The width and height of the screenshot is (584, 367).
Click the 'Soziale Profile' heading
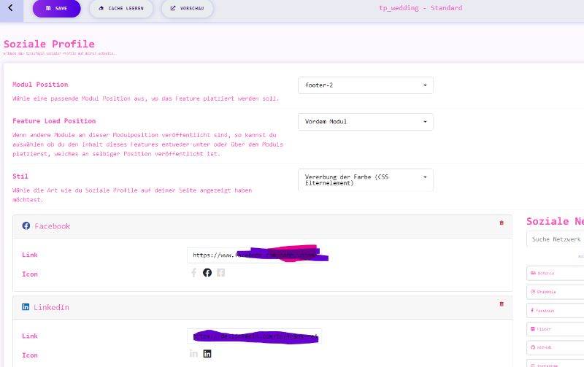[49, 44]
